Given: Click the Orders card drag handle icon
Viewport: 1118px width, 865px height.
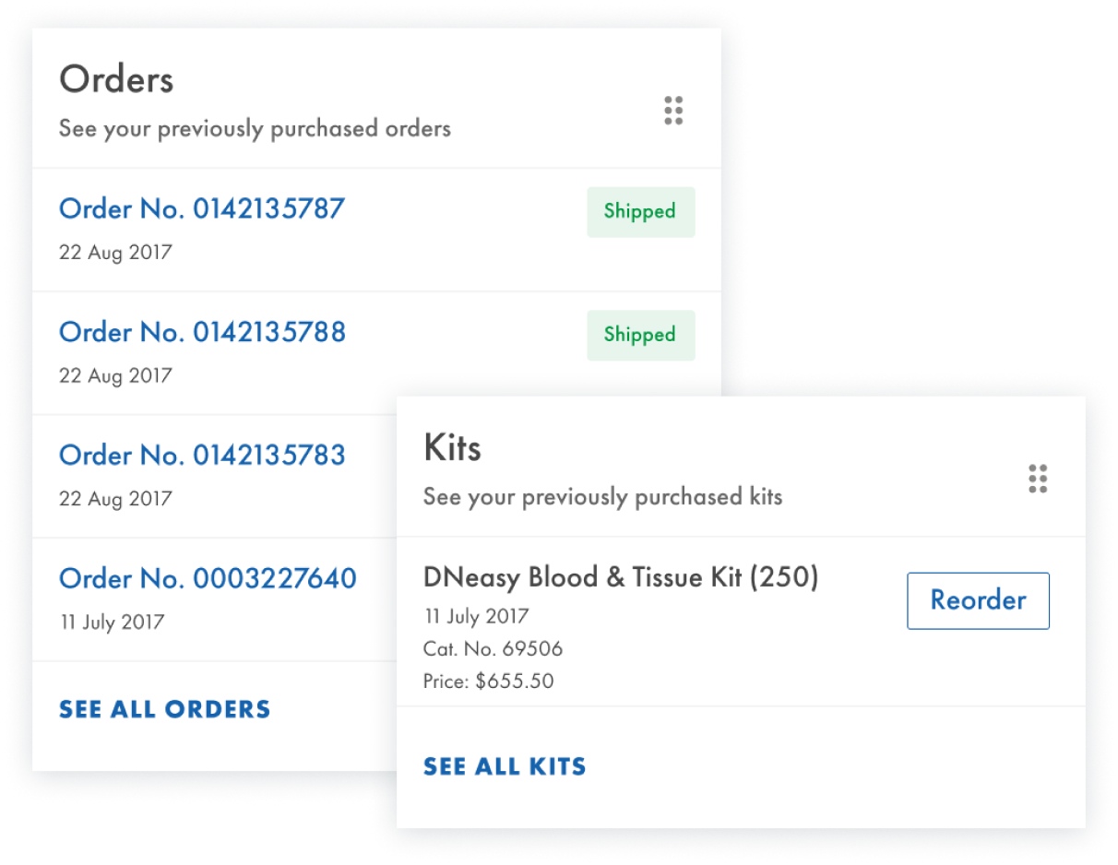Looking at the screenshot, I should pos(673,111).
